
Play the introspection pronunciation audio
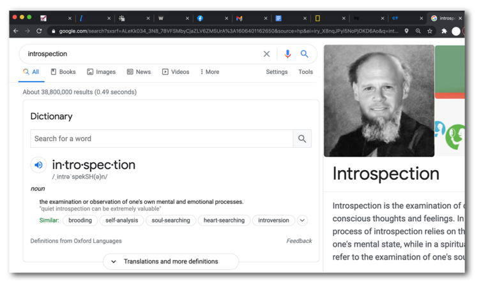[x=38, y=165]
